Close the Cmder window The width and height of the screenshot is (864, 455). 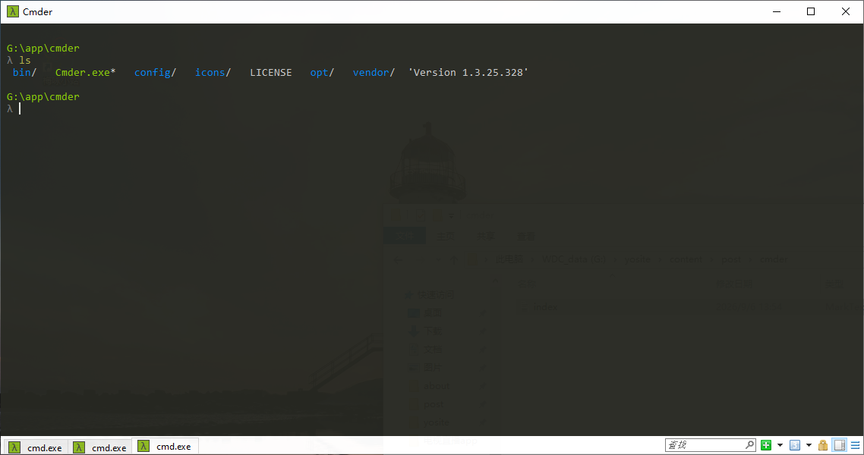click(845, 11)
